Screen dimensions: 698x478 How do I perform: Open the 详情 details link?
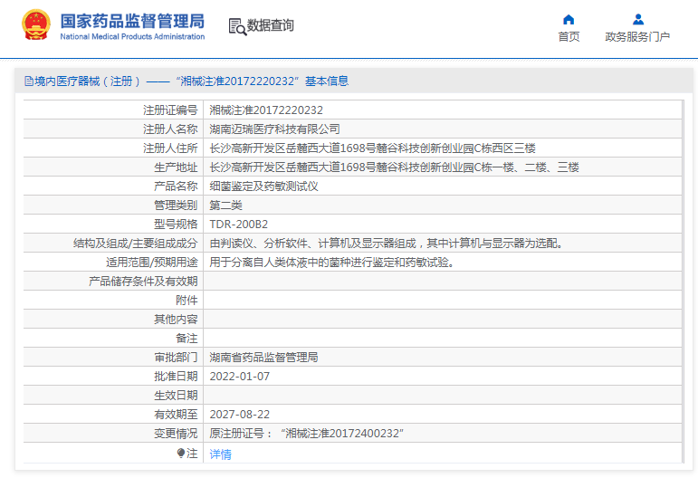220,454
